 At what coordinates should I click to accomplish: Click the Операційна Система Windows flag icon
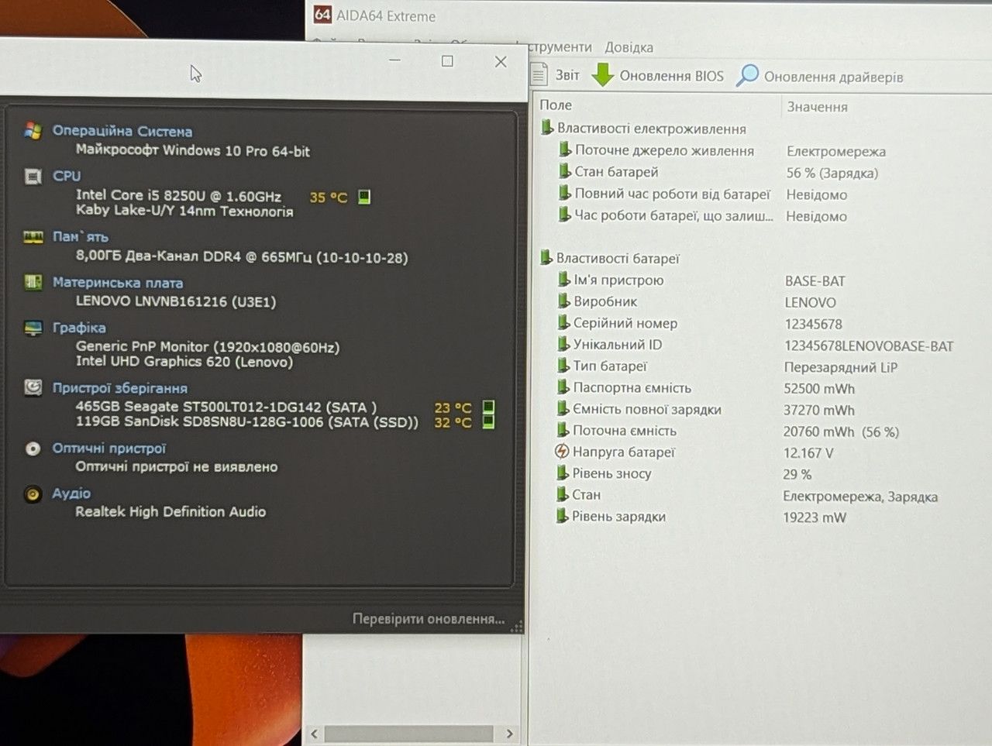pos(33,131)
